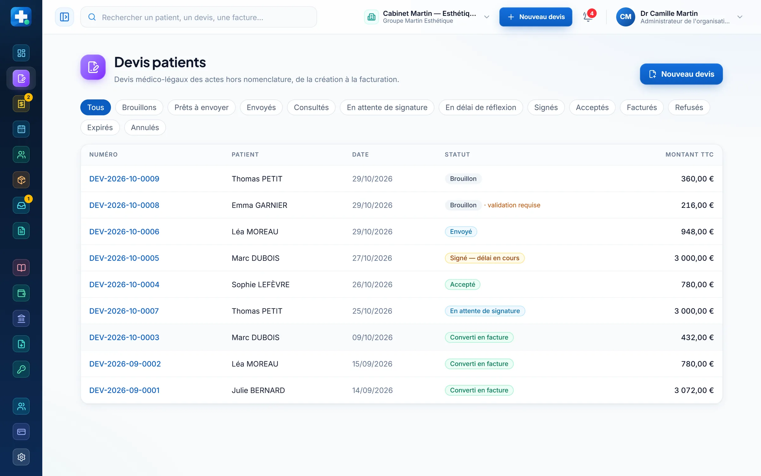Filter by Brouillons
Image resolution: width=761 pixels, height=476 pixels.
139,107
